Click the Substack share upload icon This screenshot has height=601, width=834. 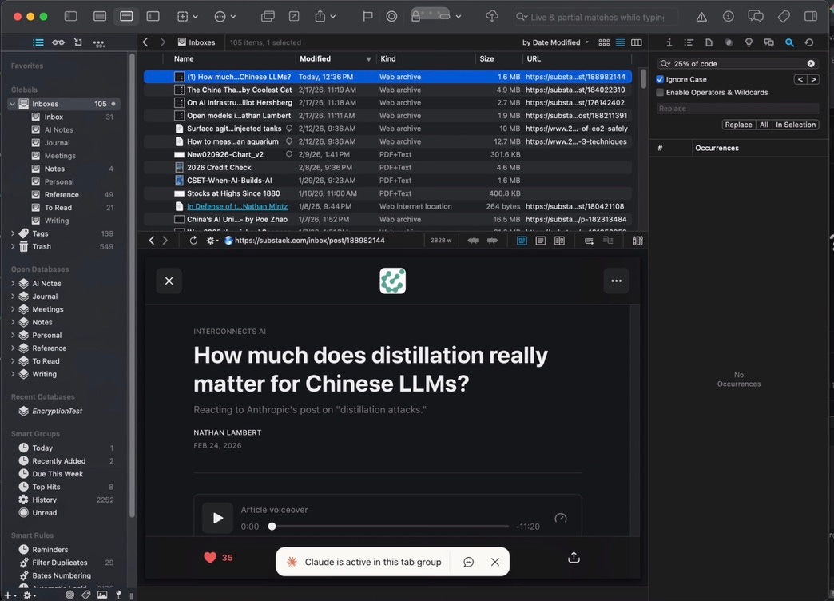(x=574, y=557)
